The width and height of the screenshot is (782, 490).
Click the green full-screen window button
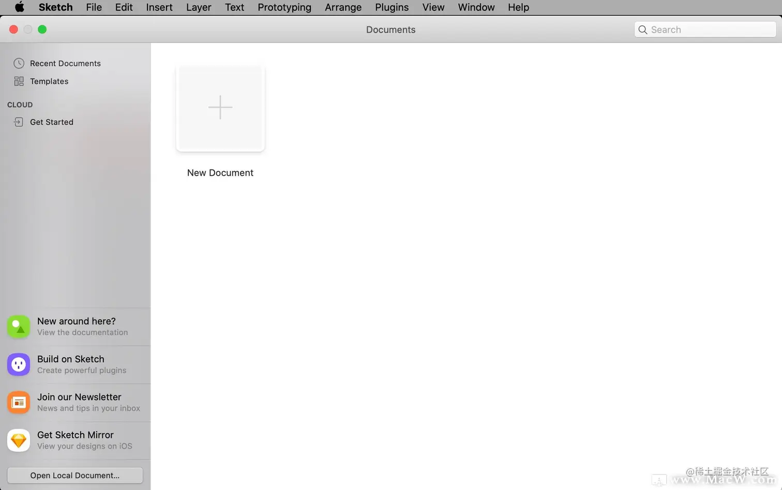(x=42, y=29)
